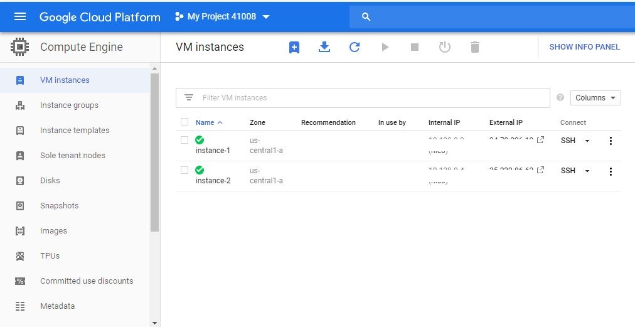
Task: Click the reset instance power icon
Action: coord(445,47)
